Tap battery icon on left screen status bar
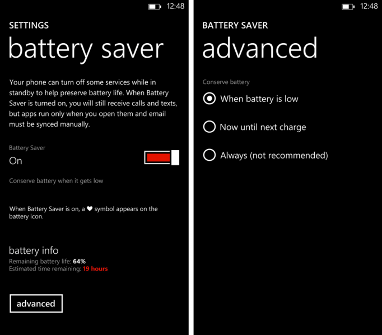 coord(155,6)
